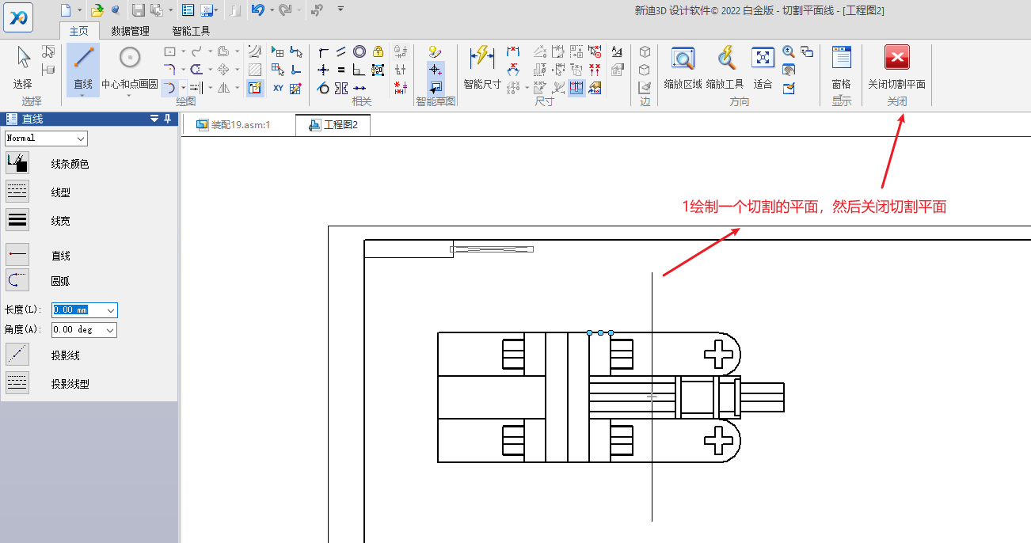Save using the floppy disk icon
The width and height of the screenshot is (1031, 543).
tap(138, 9)
